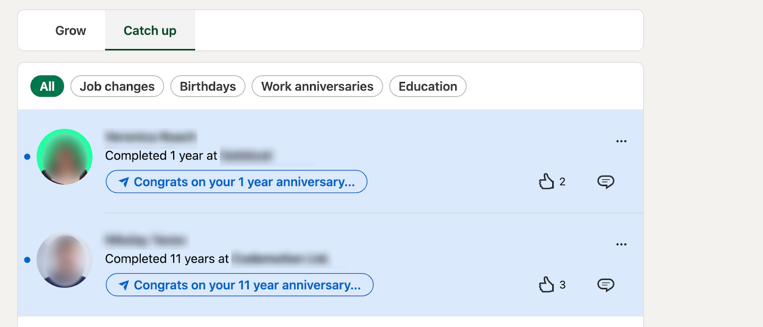This screenshot has height=327, width=763.
Task: Comment on the 1 year anniversary update
Action: click(x=606, y=182)
